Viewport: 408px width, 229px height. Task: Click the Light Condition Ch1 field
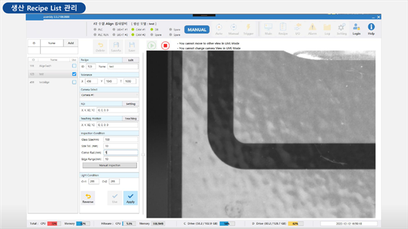pyautogui.click(x=94, y=181)
